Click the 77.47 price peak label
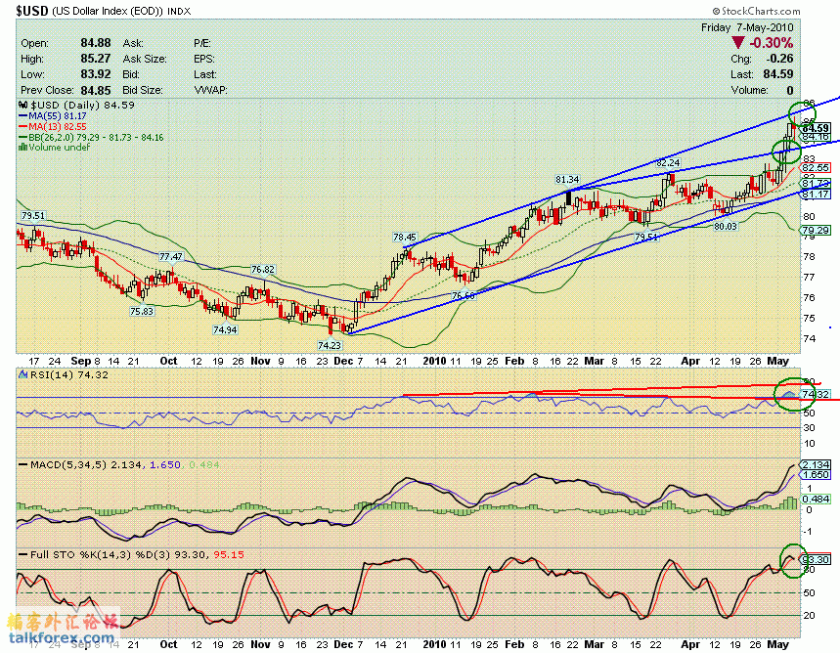This screenshot has height=653, width=840. 171,257
